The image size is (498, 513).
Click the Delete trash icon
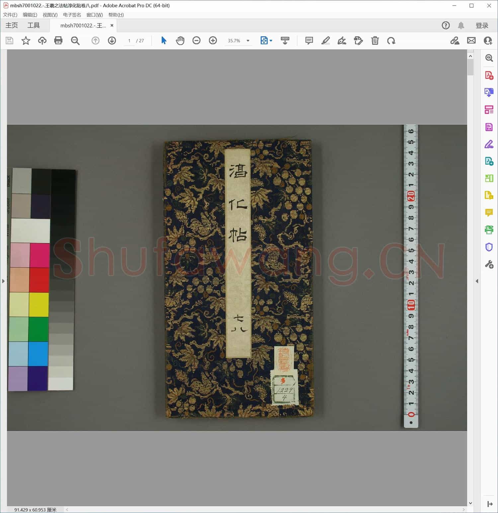tap(375, 40)
